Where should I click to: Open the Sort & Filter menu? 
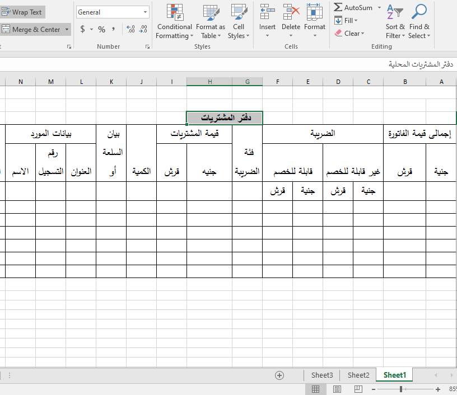(395, 22)
